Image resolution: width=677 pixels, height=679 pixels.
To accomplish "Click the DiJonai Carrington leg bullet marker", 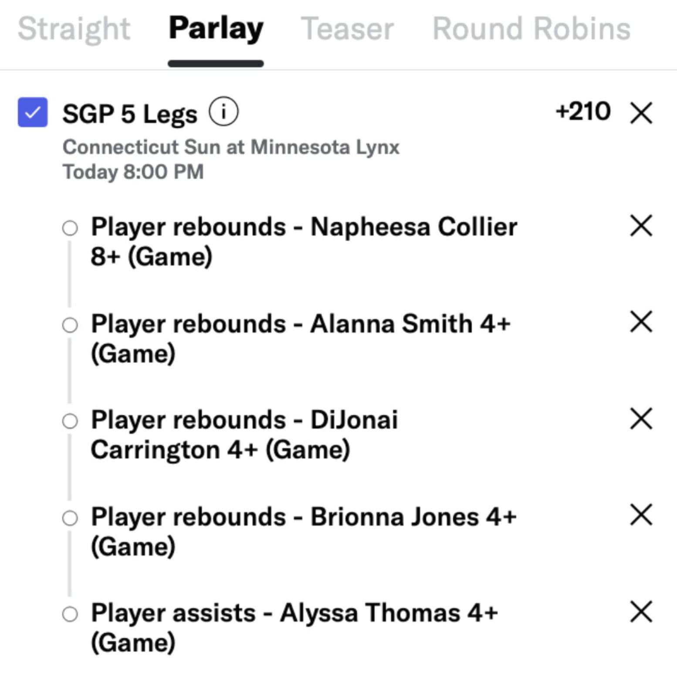I will tap(70, 421).
